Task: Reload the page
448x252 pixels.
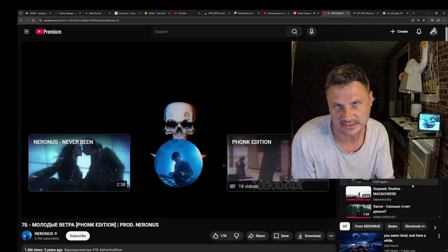Action: click(33, 20)
